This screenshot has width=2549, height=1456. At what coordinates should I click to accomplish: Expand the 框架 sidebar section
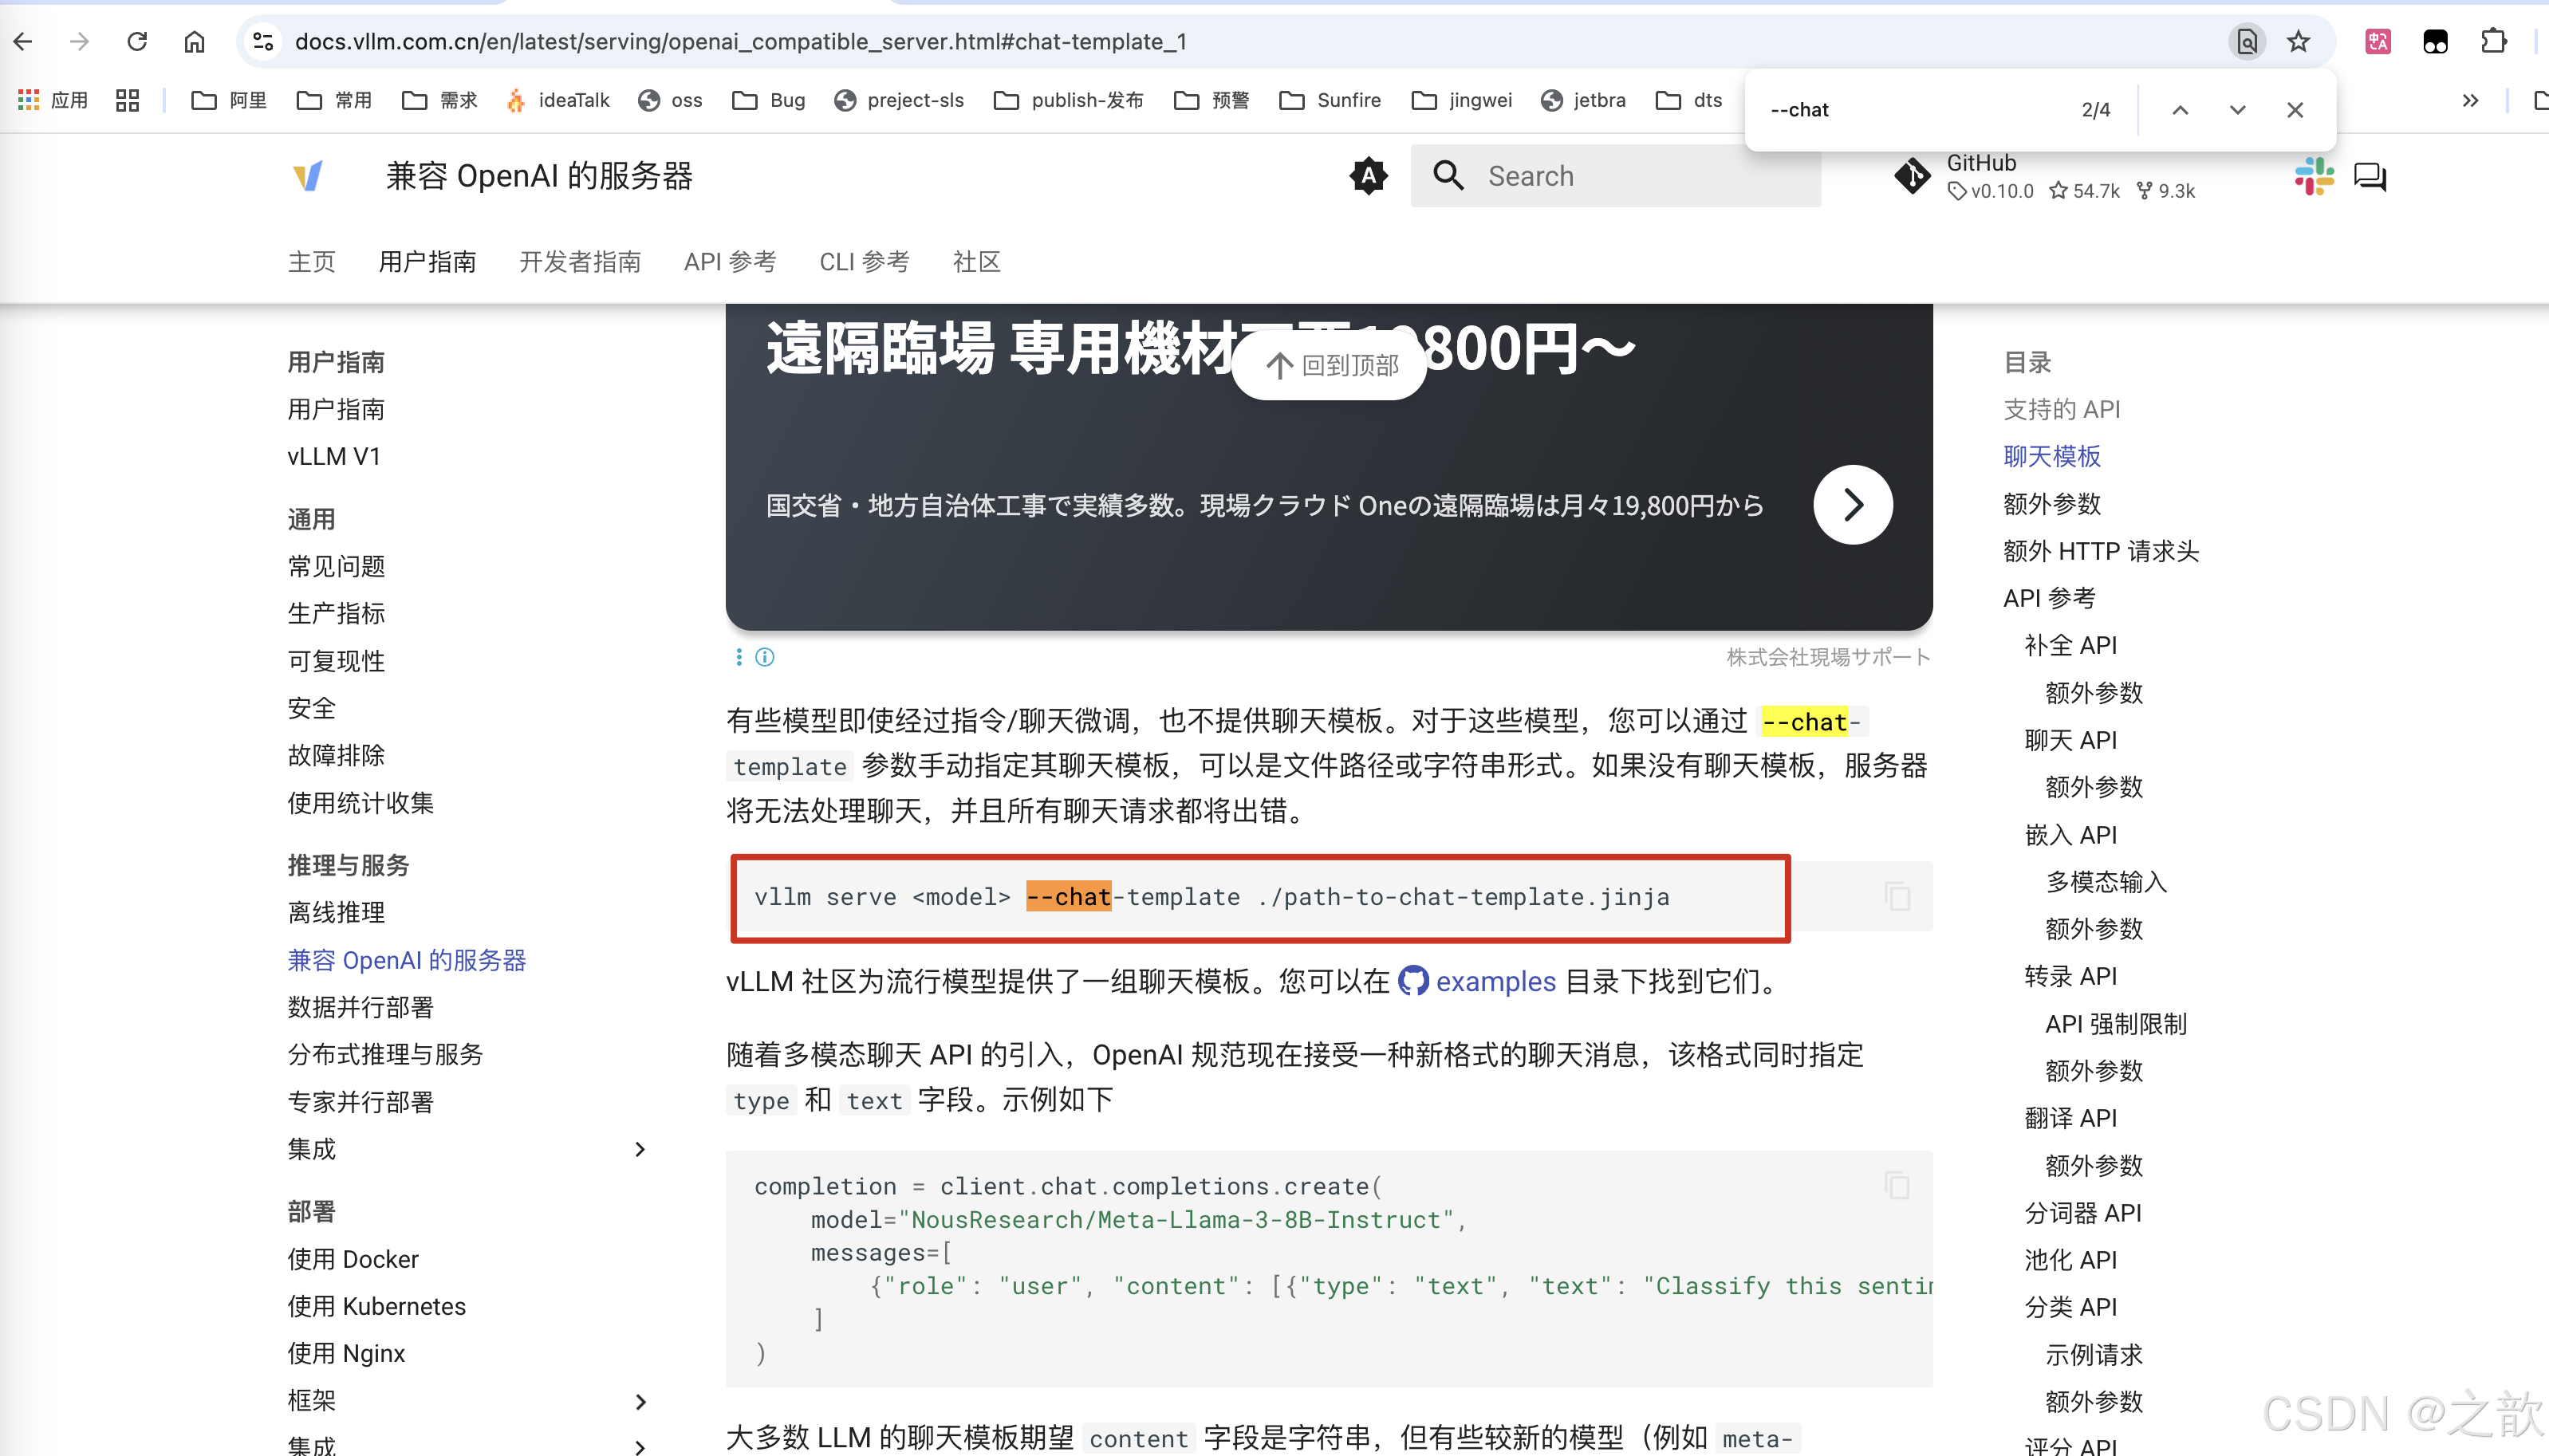[640, 1401]
